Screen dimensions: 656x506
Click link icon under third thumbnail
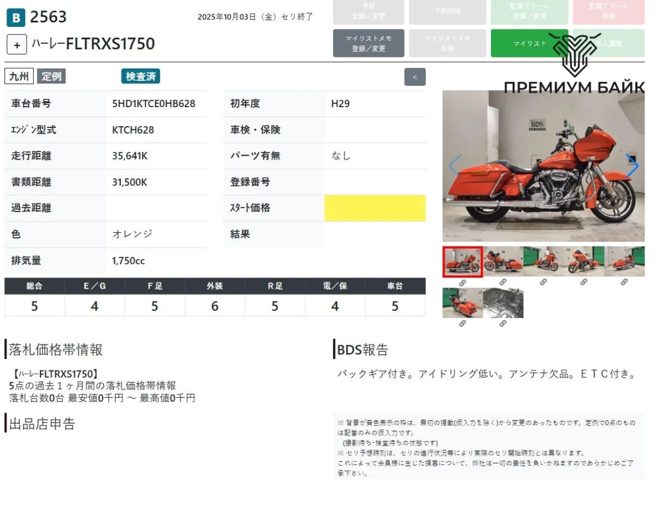543,283
